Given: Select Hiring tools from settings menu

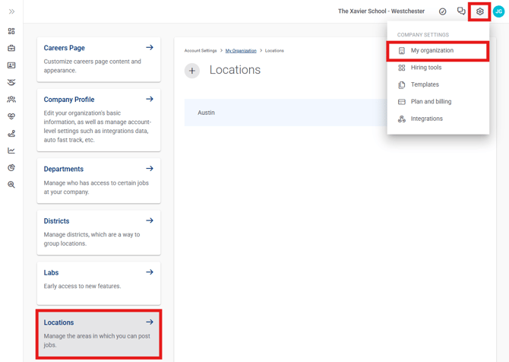Looking at the screenshot, I should coord(438,68).
